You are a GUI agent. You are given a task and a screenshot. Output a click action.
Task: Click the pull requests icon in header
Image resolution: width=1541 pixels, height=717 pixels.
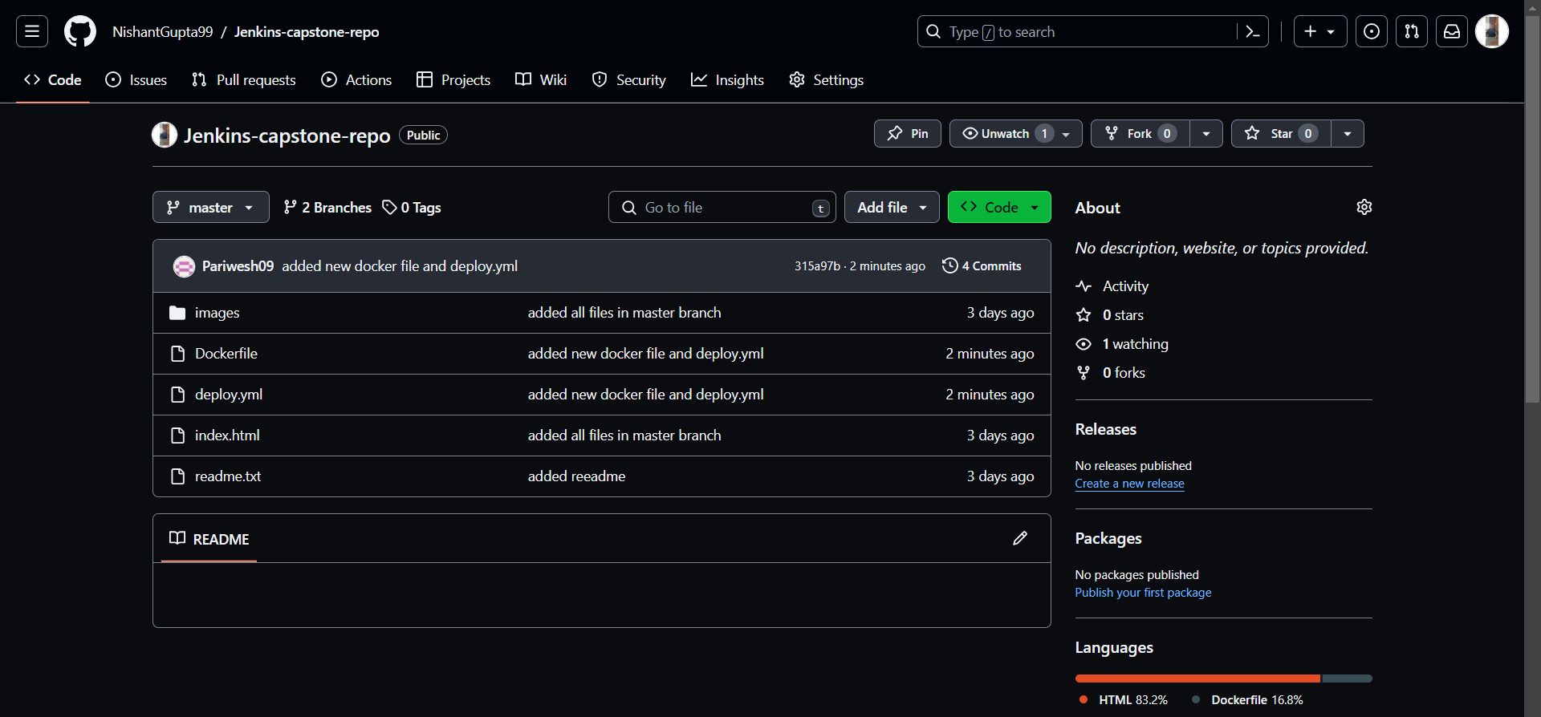(x=1412, y=32)
